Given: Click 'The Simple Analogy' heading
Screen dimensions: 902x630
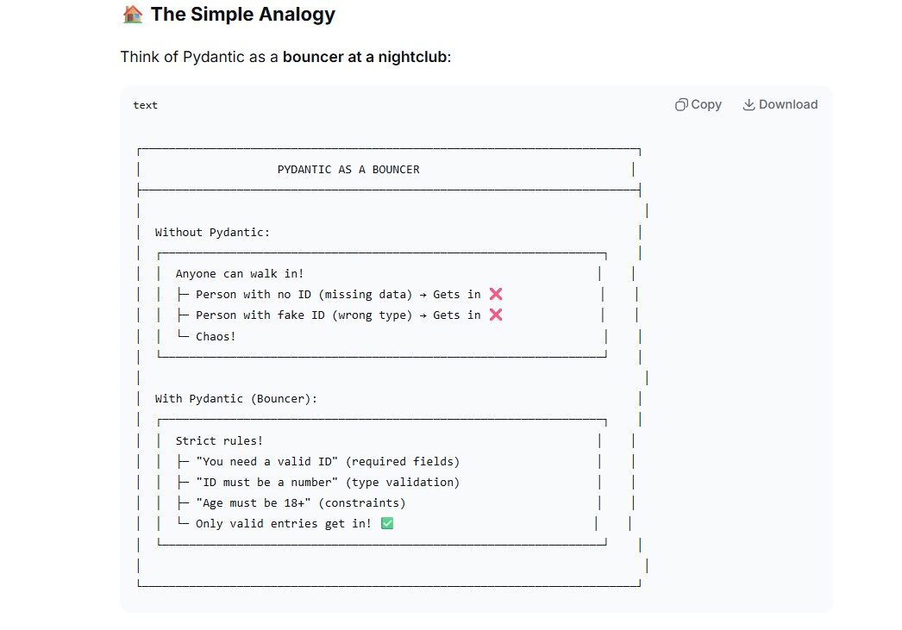Looking at the screenshot, I should coord(243,15).
